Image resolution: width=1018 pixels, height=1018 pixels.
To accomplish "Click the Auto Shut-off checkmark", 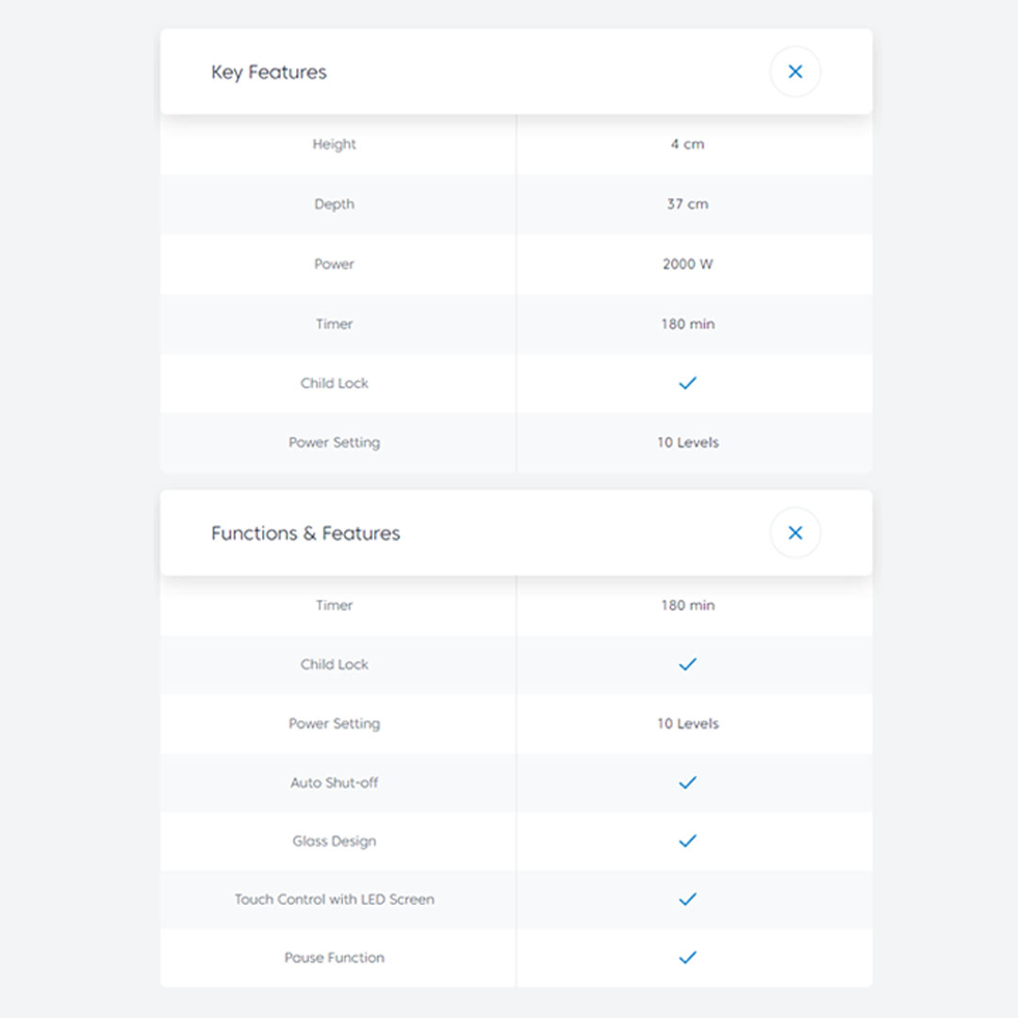I will 687,782.
